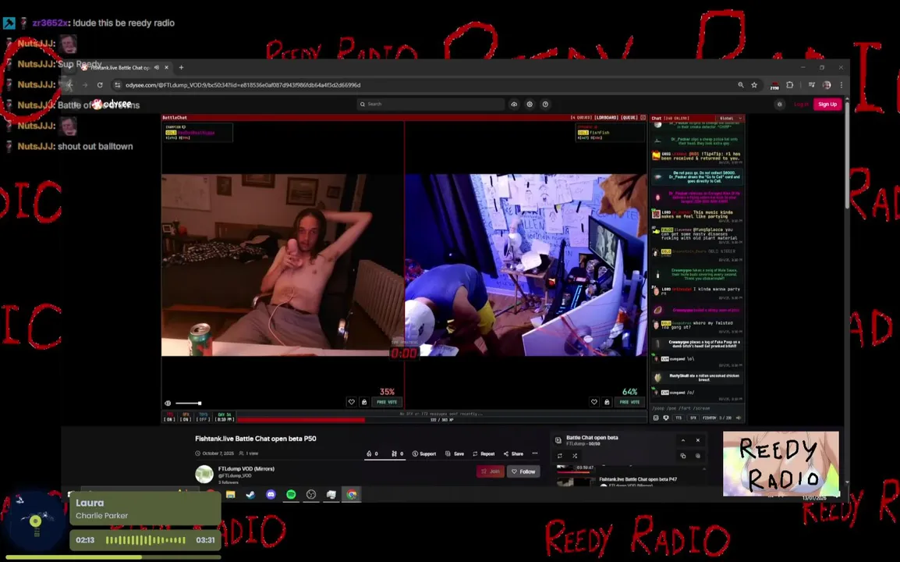This screenshot has width=900, height=562.
Task: Toggle playlist shuffle icon
Action: pyautogui.click(x=575, y=456)
